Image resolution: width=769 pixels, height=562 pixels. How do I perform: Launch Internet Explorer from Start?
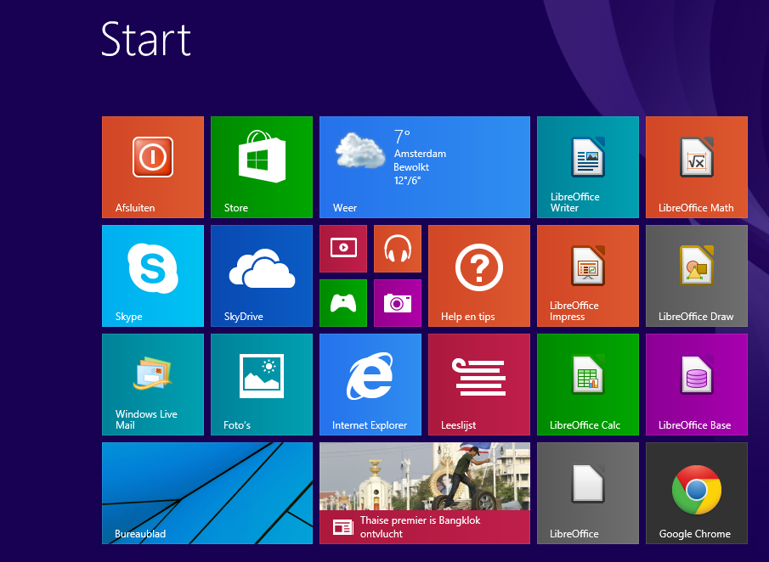370,385
